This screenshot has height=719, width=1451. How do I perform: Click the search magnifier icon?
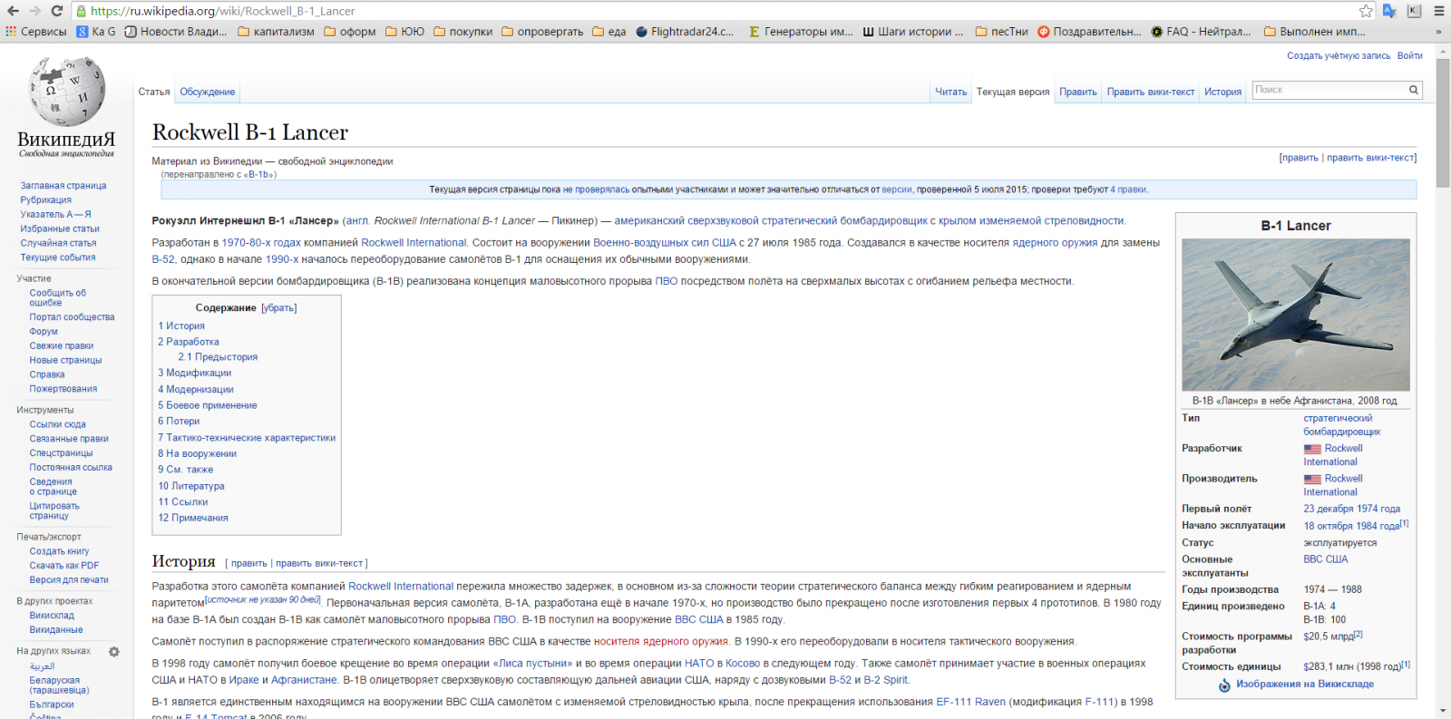coord(1413,90)
